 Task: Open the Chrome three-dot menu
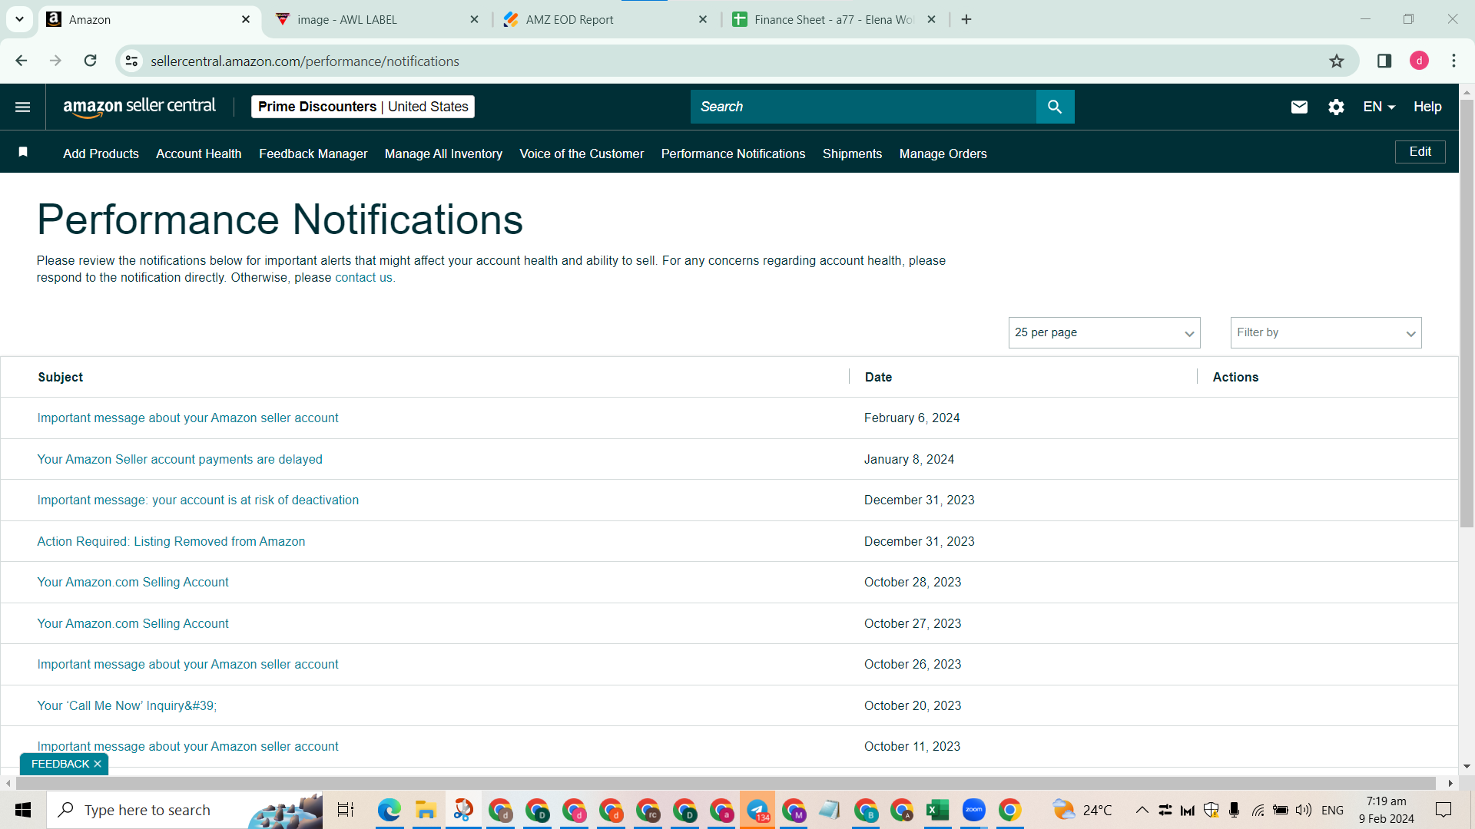pos(1453,61)
